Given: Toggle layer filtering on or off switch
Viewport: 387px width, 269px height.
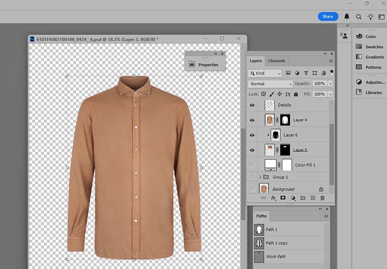Looking at the screenshot, I should 332,73.
